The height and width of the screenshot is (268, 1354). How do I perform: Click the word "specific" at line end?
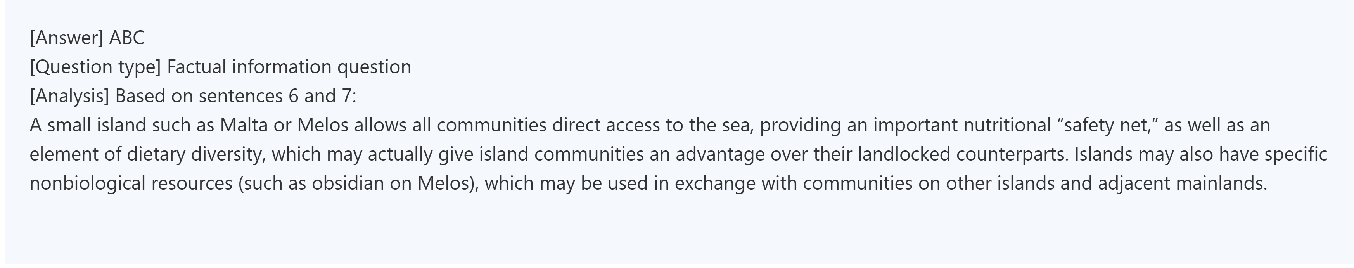(1296, 154)
